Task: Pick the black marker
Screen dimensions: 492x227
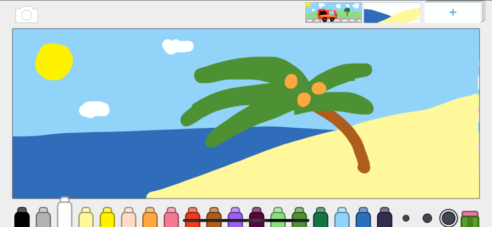Action: point(22,217)
